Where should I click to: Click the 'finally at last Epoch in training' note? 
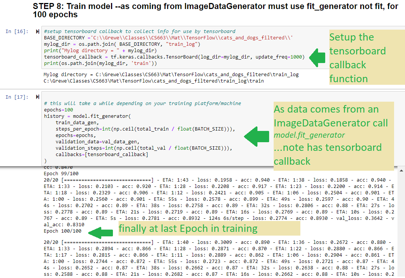tap(188, 228)
